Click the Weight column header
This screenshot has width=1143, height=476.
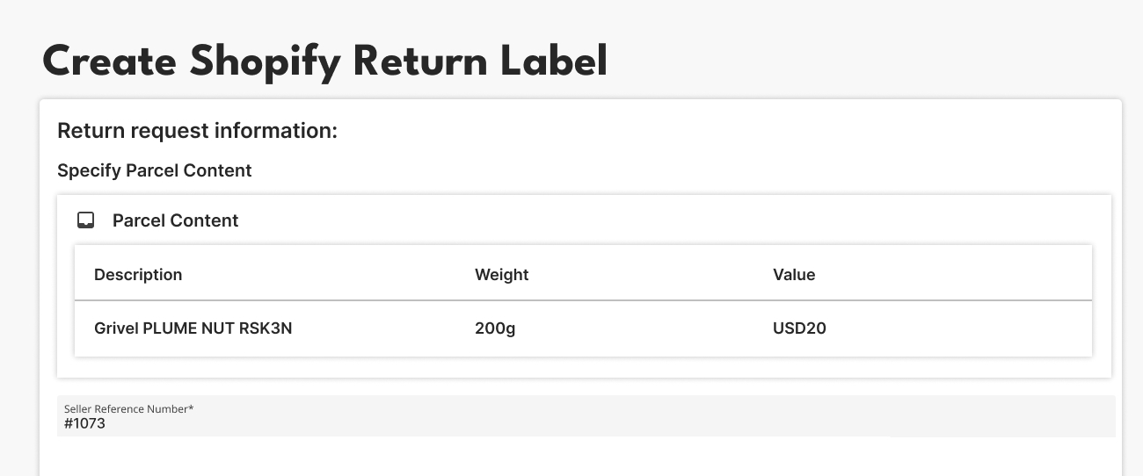[501, 275]
